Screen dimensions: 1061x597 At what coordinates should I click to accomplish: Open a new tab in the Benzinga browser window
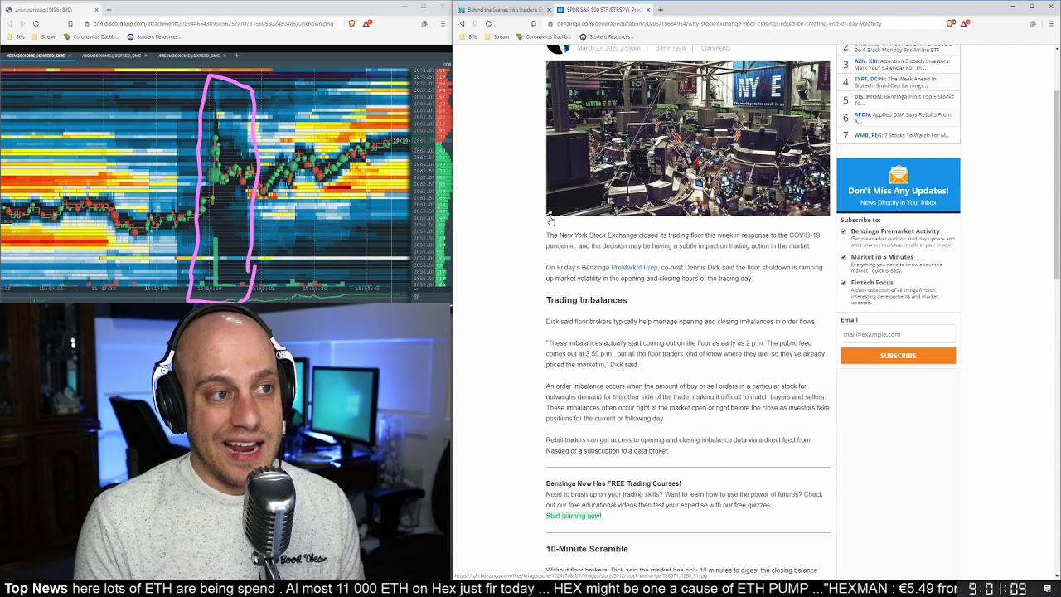[660, 10]
